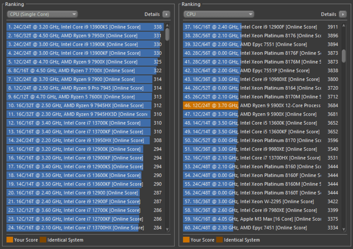Select row 40 Intel Xeon Platinum 8176F
Viewport: 353px width, 249px height.
[261, 53]
